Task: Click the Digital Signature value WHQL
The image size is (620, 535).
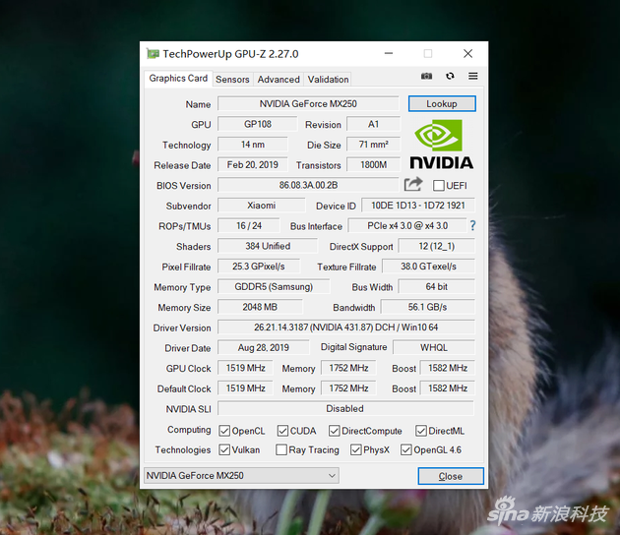Action: [434, 347]
